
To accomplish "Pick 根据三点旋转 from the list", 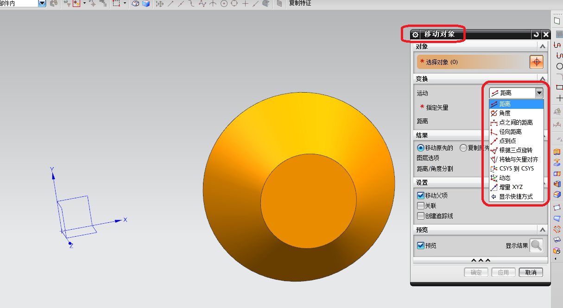I will click(516, 150).
